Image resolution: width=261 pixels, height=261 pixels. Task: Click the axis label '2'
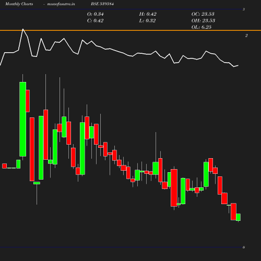pos(246,35)
